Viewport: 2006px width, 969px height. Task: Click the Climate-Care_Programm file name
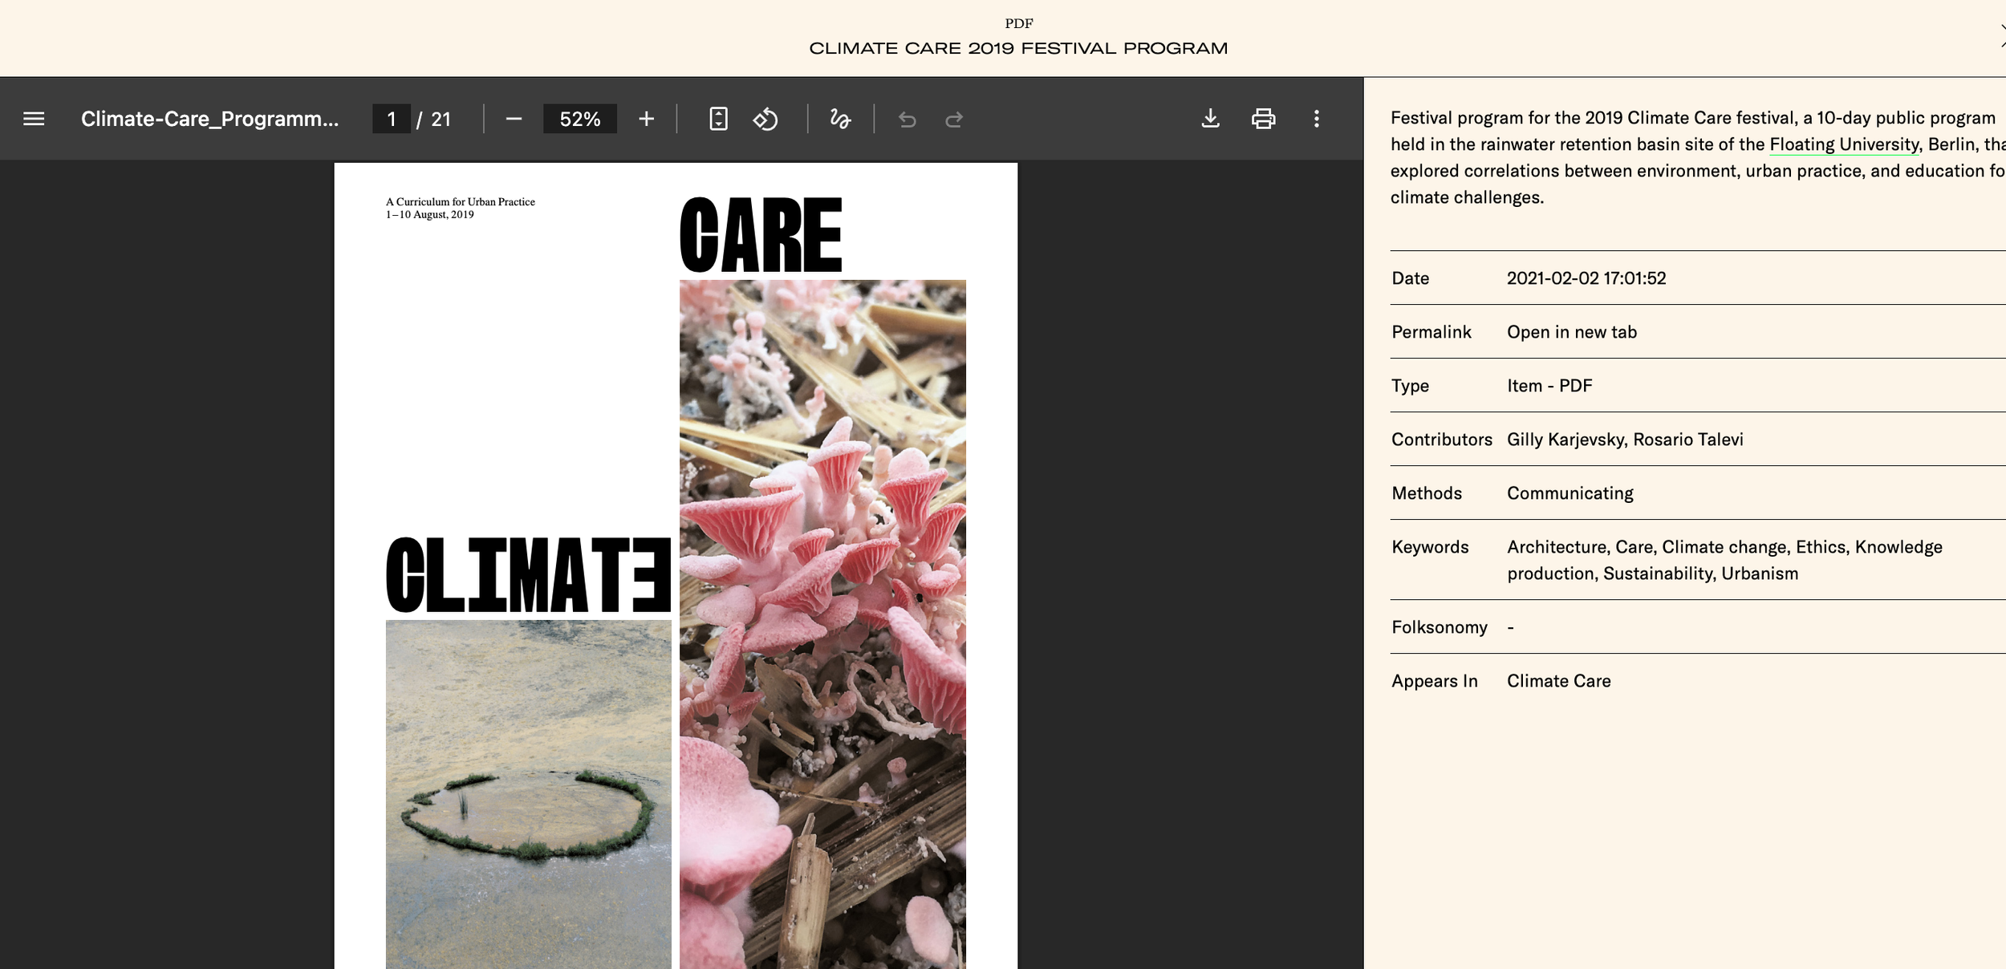pos(210,119)
